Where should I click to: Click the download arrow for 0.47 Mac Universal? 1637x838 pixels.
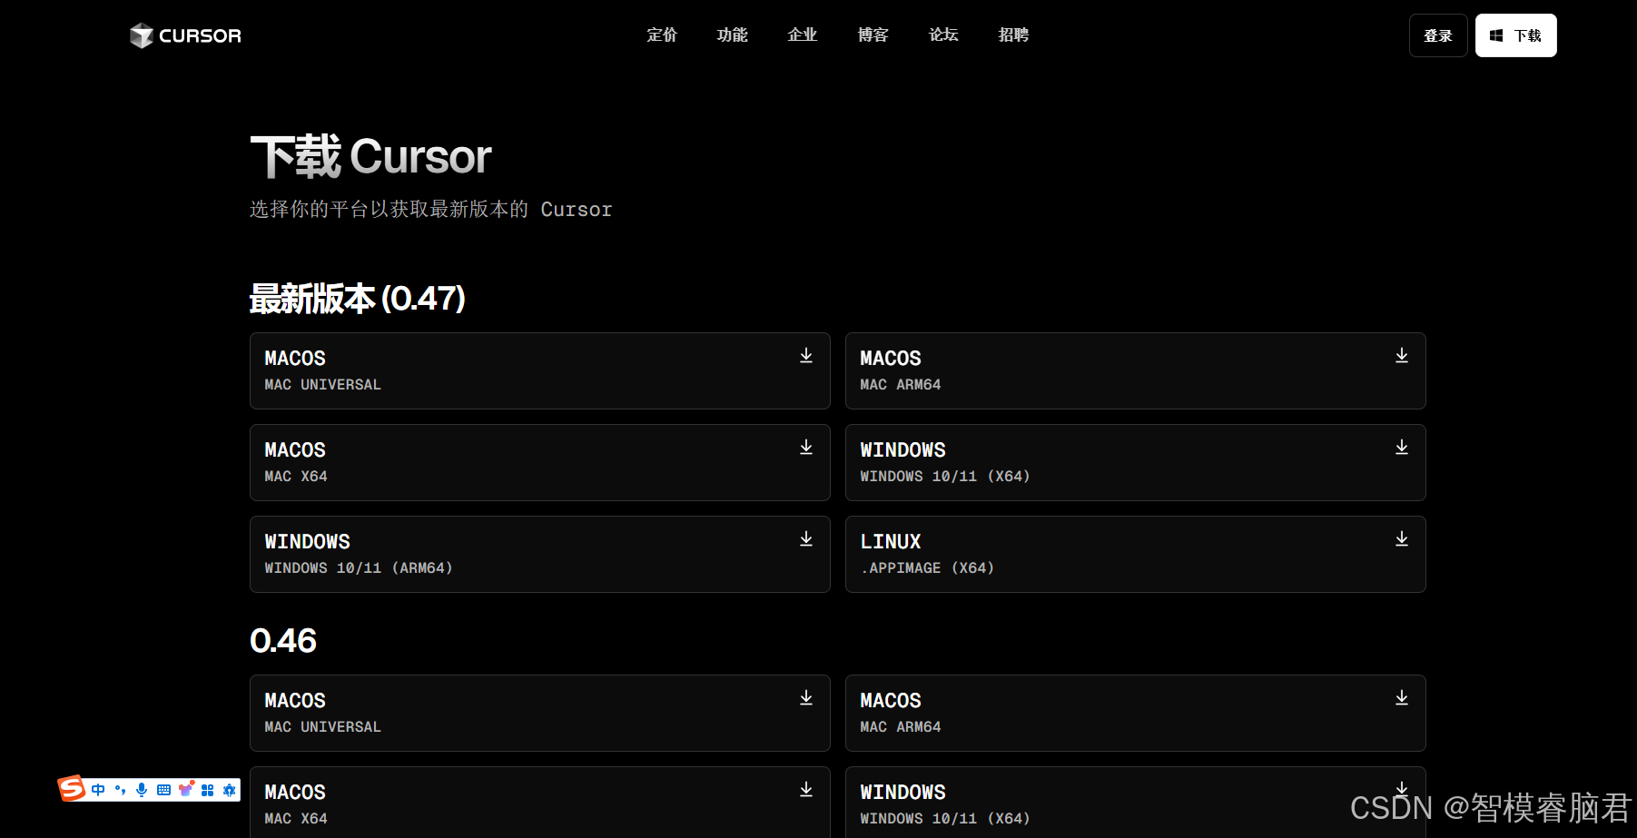click(x=806, y=356)
